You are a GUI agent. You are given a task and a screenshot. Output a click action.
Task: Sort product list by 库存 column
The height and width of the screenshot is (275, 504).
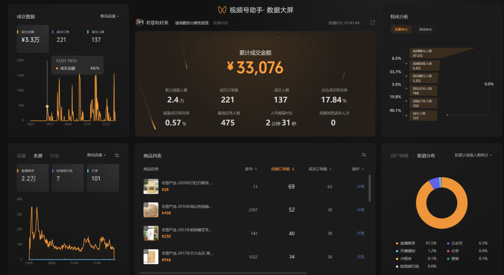[251, 169]
